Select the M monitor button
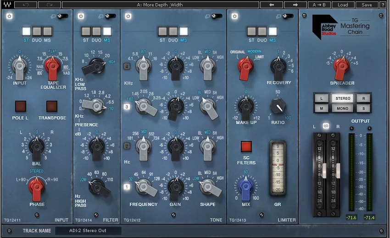 click(321, 108)
